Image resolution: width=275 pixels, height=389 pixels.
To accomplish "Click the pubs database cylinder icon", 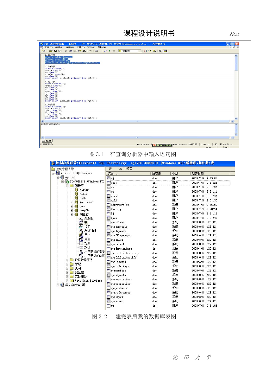I will (x=77, y=206).
